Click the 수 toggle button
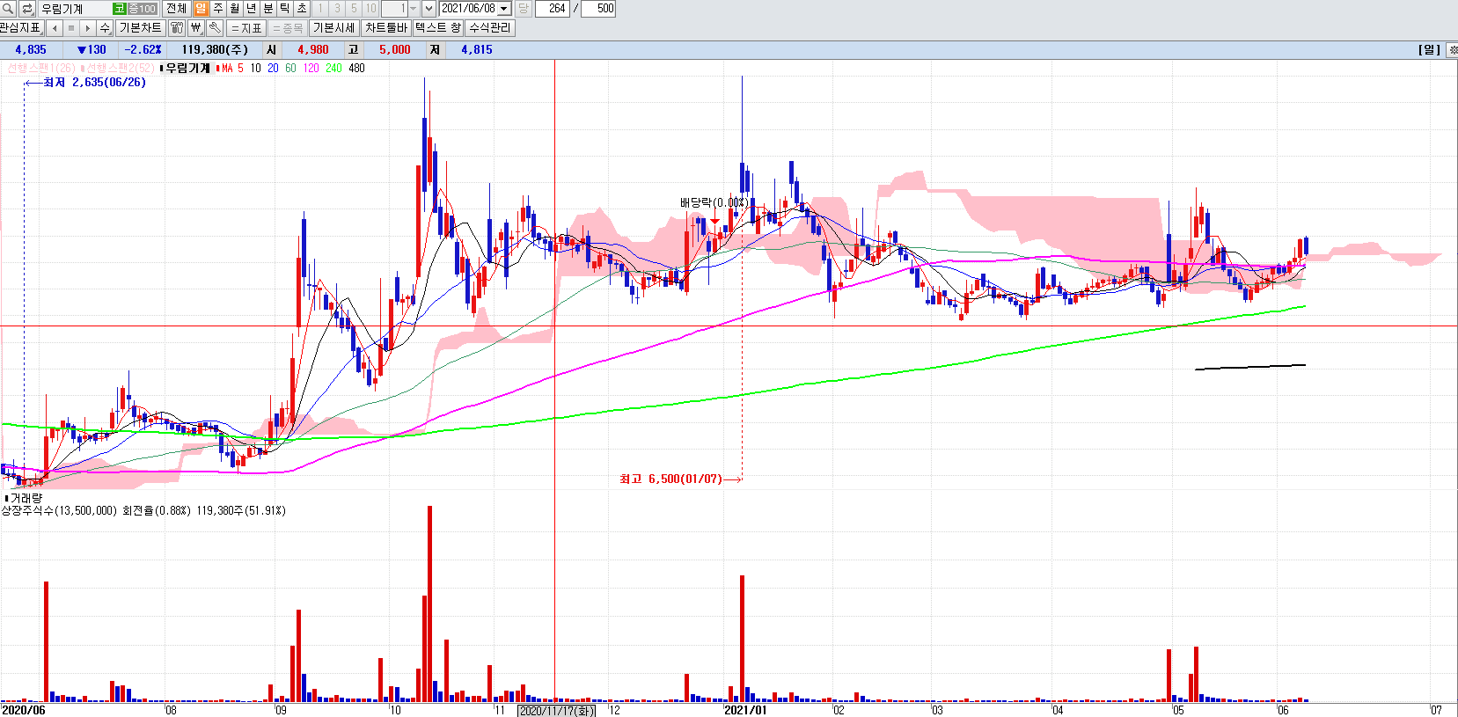The height and width of the screenshot is (717, 1458). pyautogui.click(x=105, y=28)
